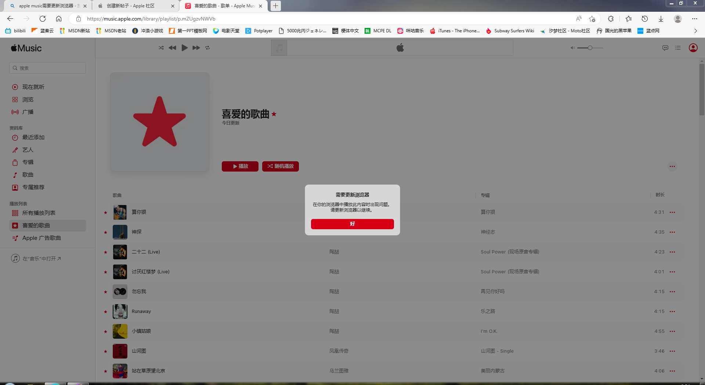Toggle favorite star for Runaway
Screen dimensions: 705x385
(x=106, y=312)
